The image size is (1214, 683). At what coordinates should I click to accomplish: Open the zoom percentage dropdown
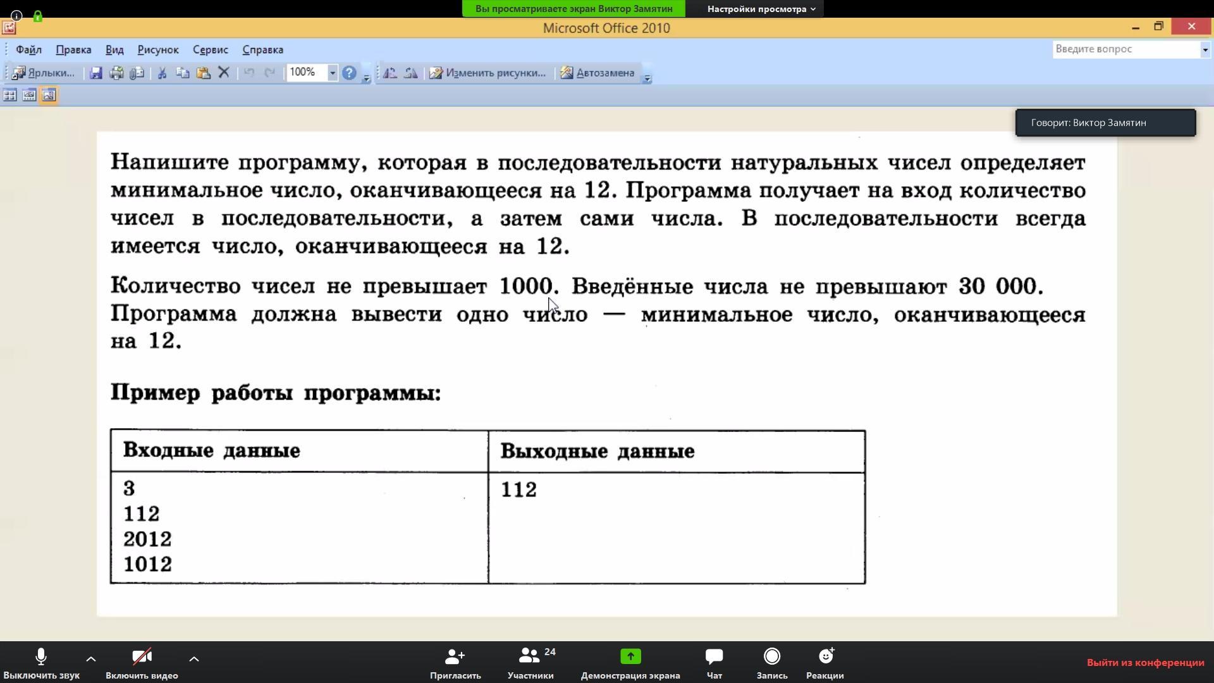[x=332, y=73]
